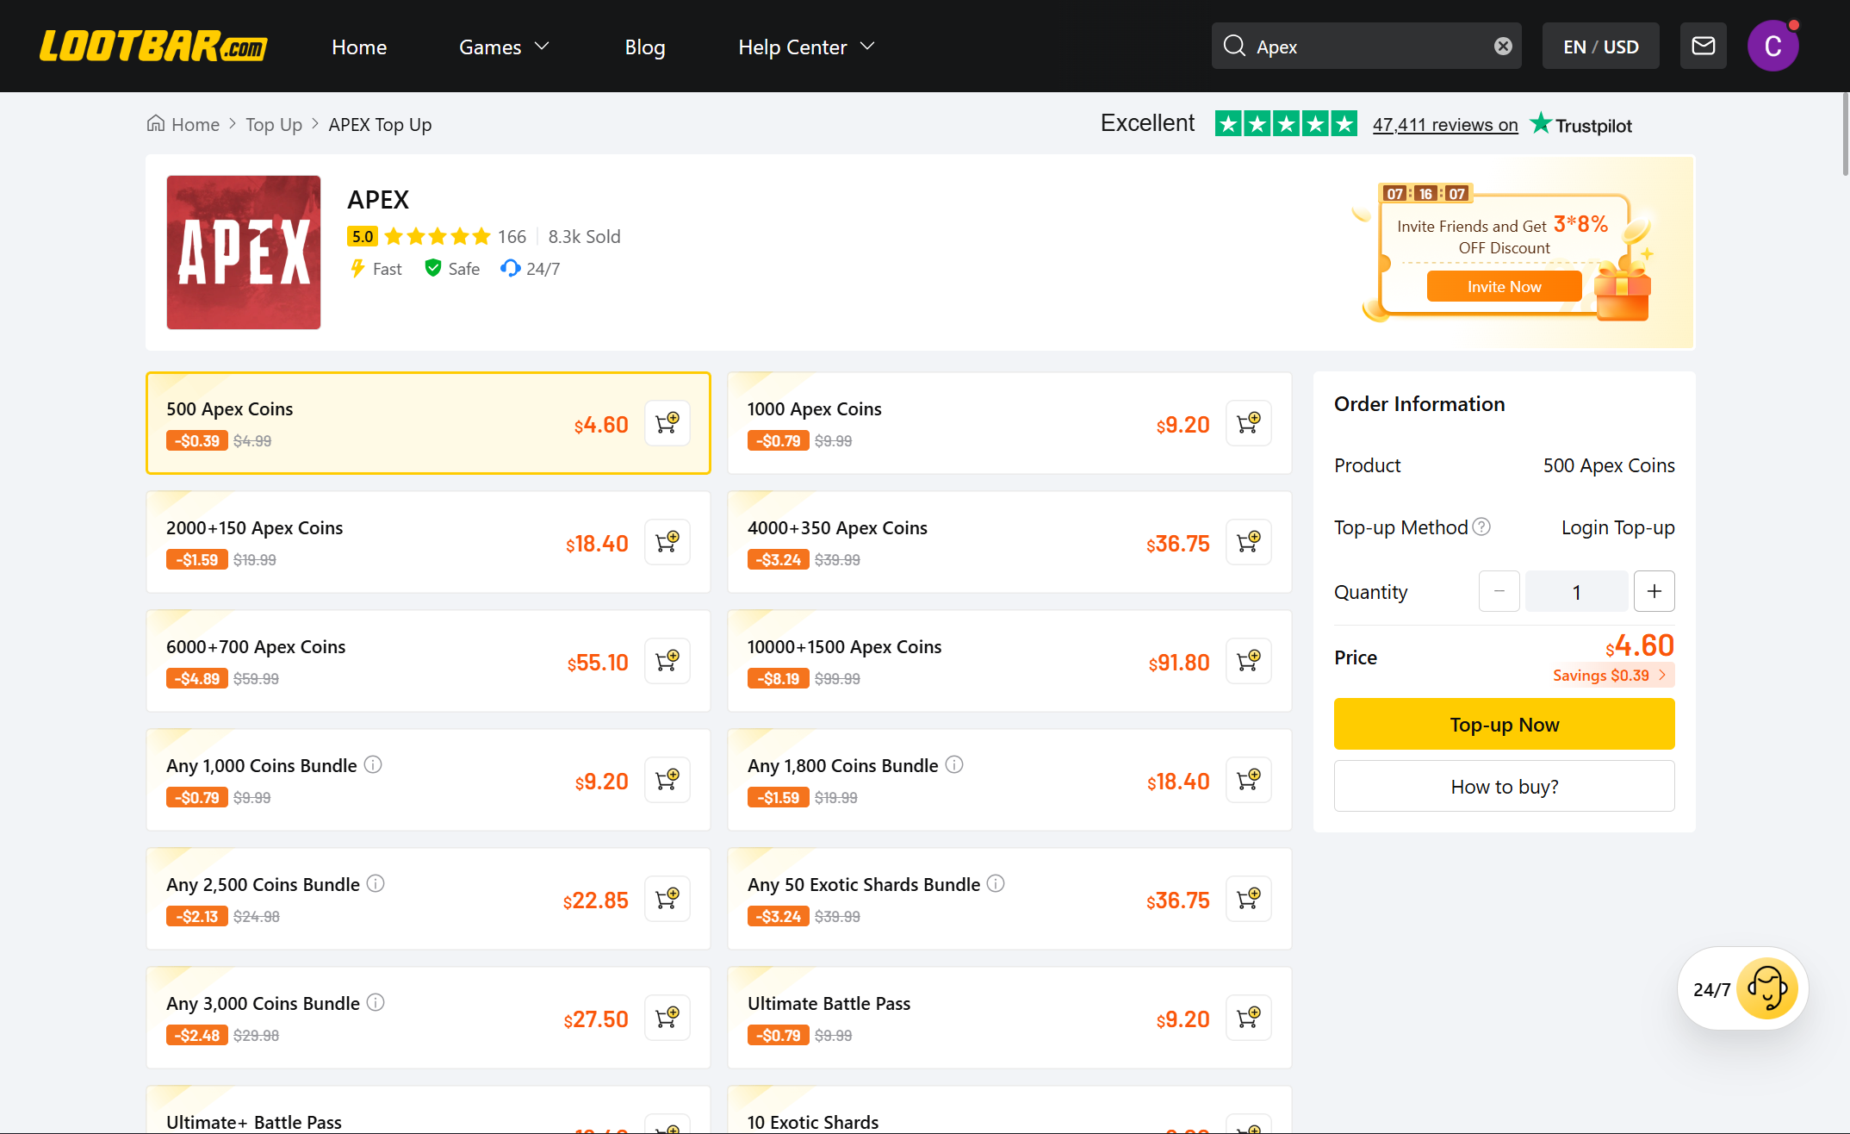
Task: Increase quantity with the plus button
Action: [x=1654, y=591]
